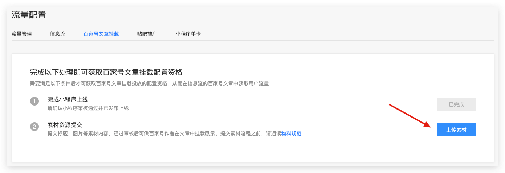Click the 流量配置 page title
Viewport: 505px width, 173px height.
click(x=29, y=15)
